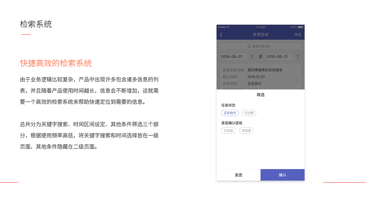Click the battery icon in the status bar
366x205 pixels.
300,27
